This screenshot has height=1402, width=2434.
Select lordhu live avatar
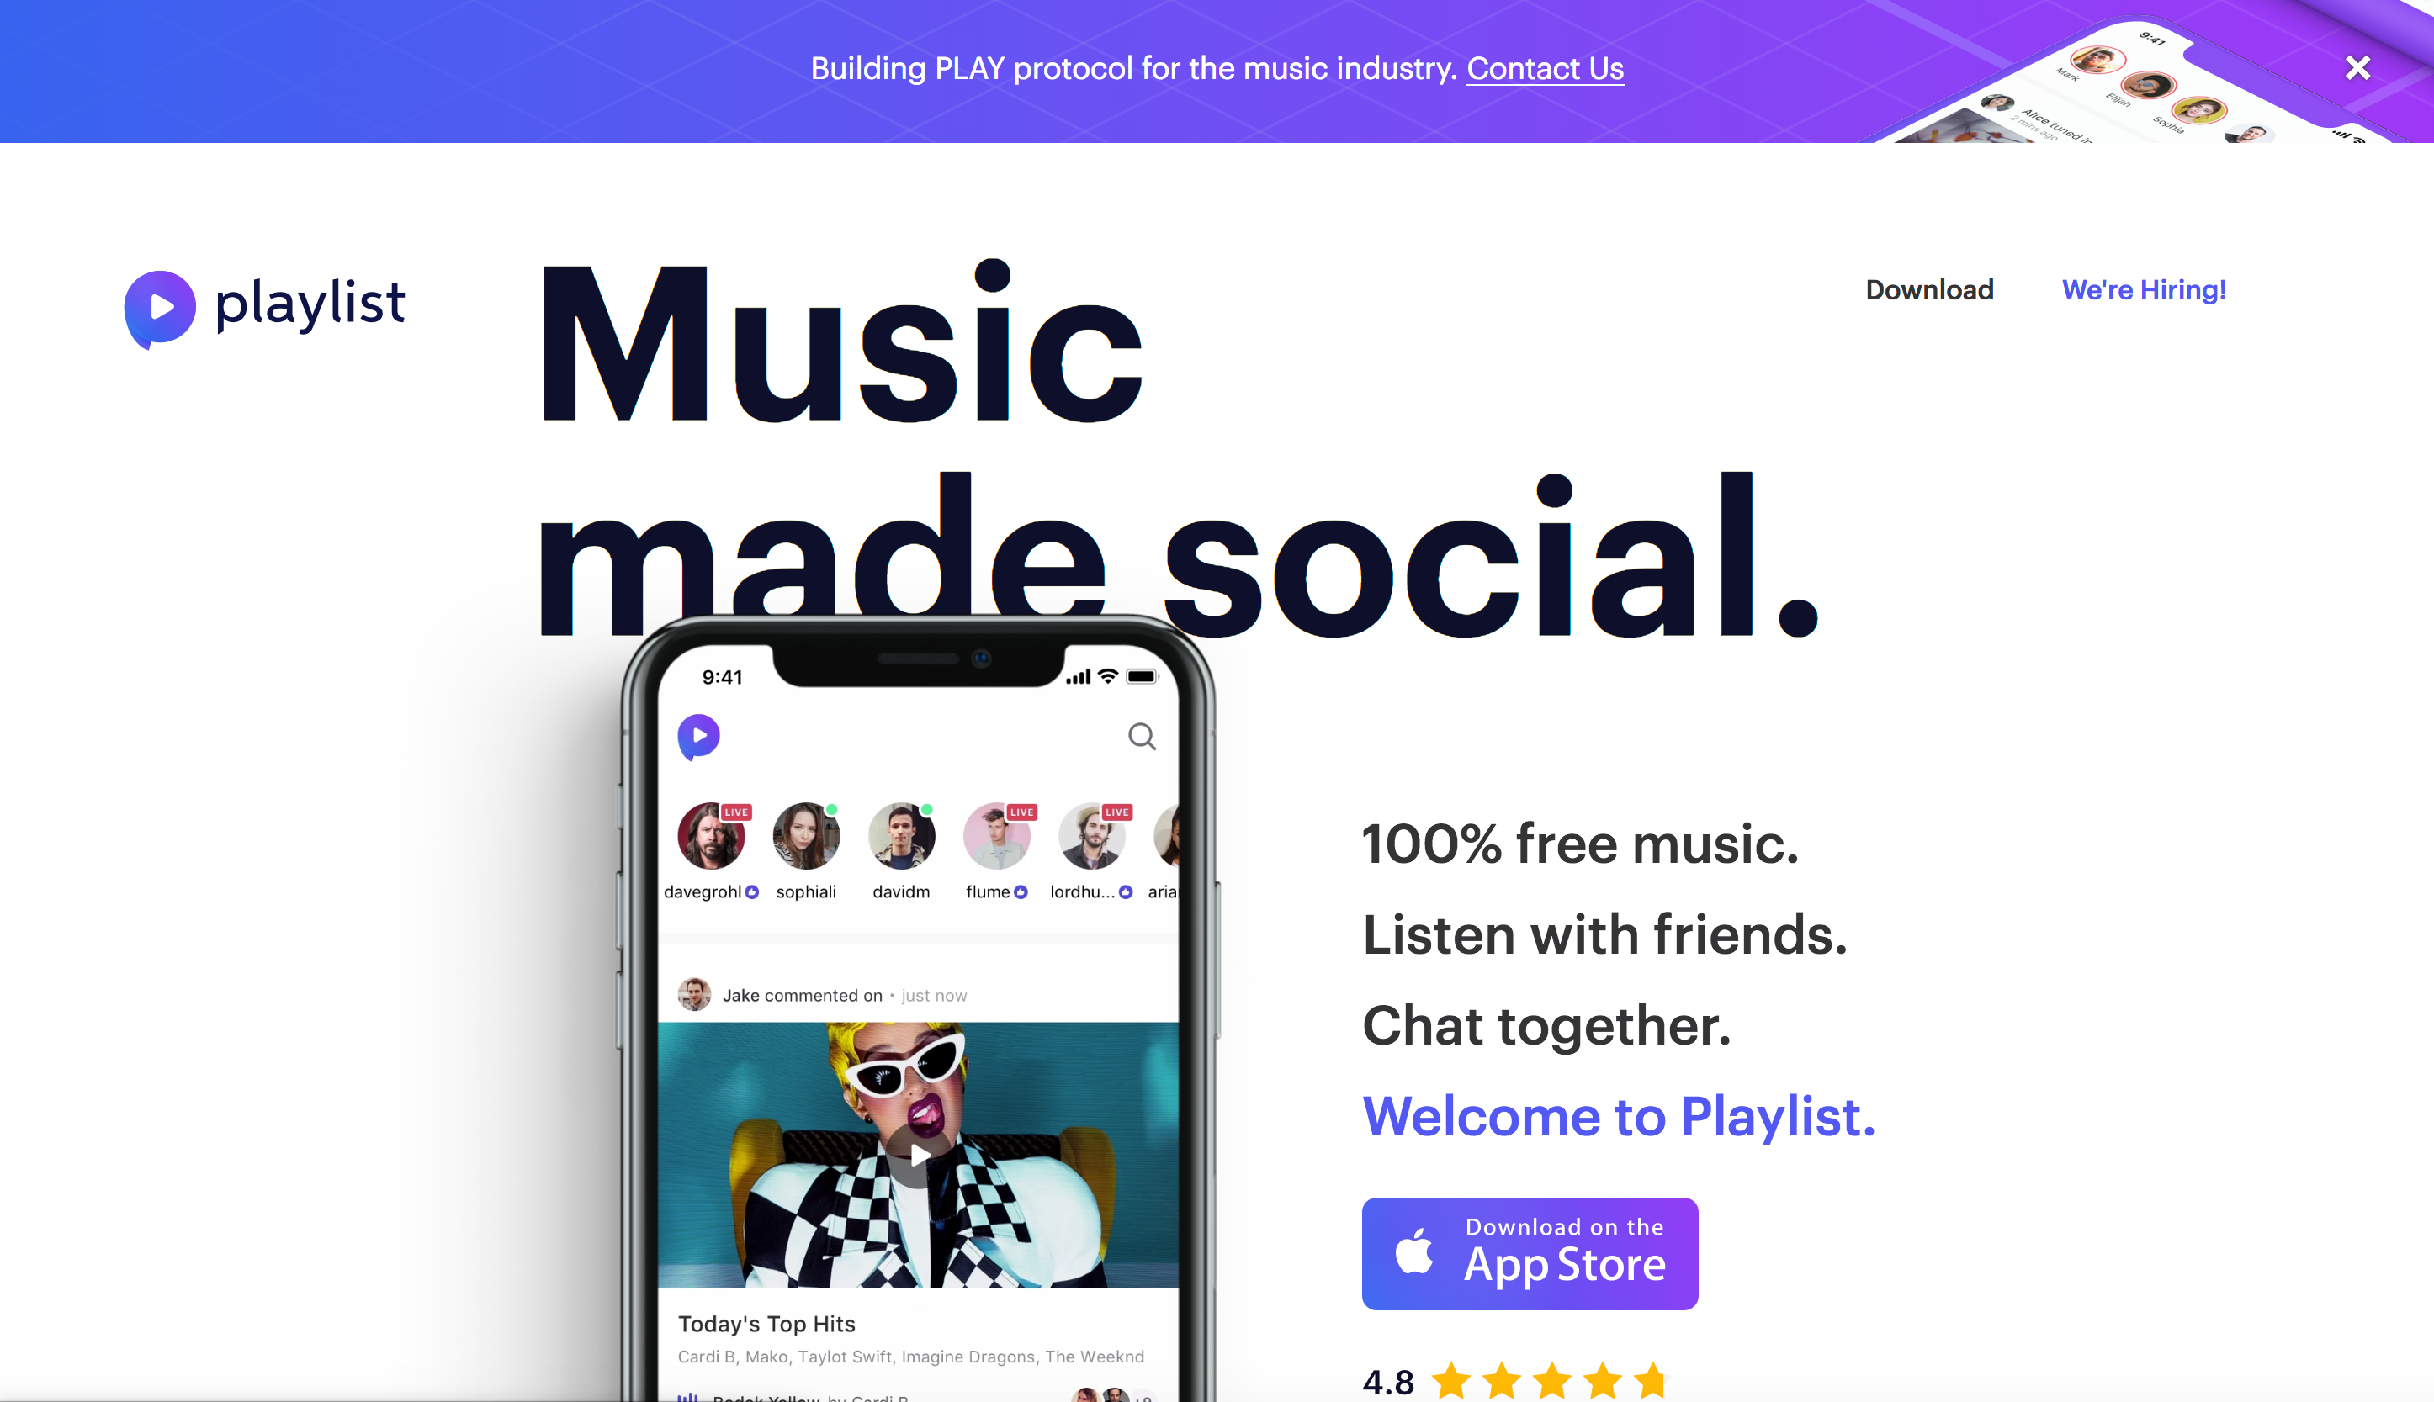click(1091, 835)
